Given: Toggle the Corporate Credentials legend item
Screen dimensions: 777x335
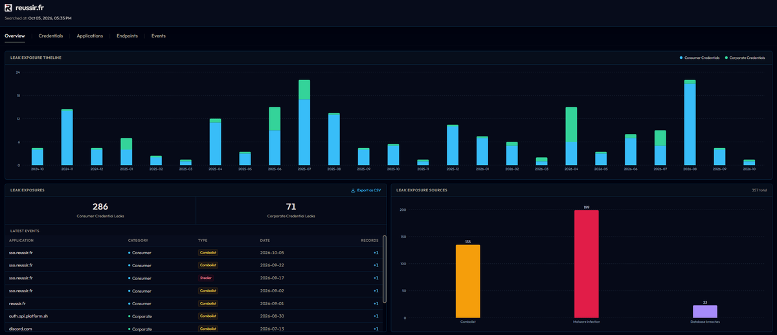Looking at the screenshot, I should point(745,58).
